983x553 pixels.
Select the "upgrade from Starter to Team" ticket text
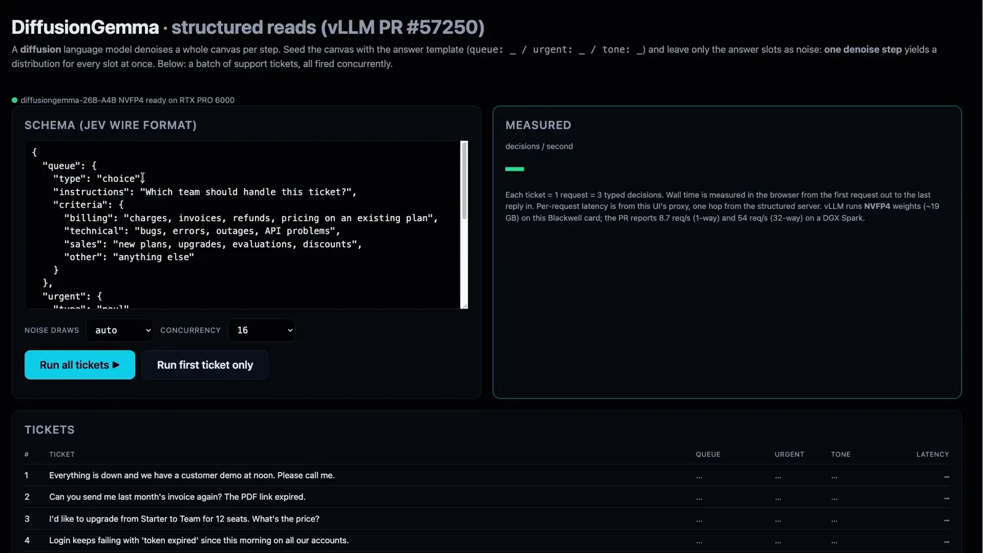(184, 519)
